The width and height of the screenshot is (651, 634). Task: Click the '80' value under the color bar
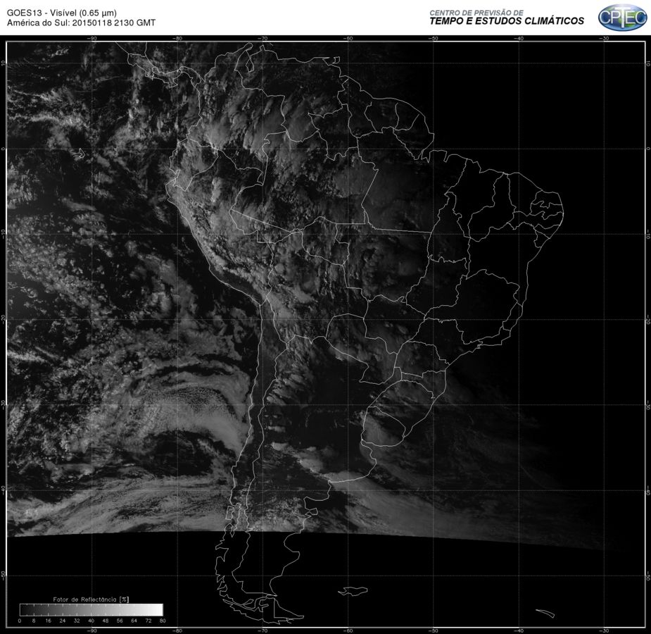163,621
